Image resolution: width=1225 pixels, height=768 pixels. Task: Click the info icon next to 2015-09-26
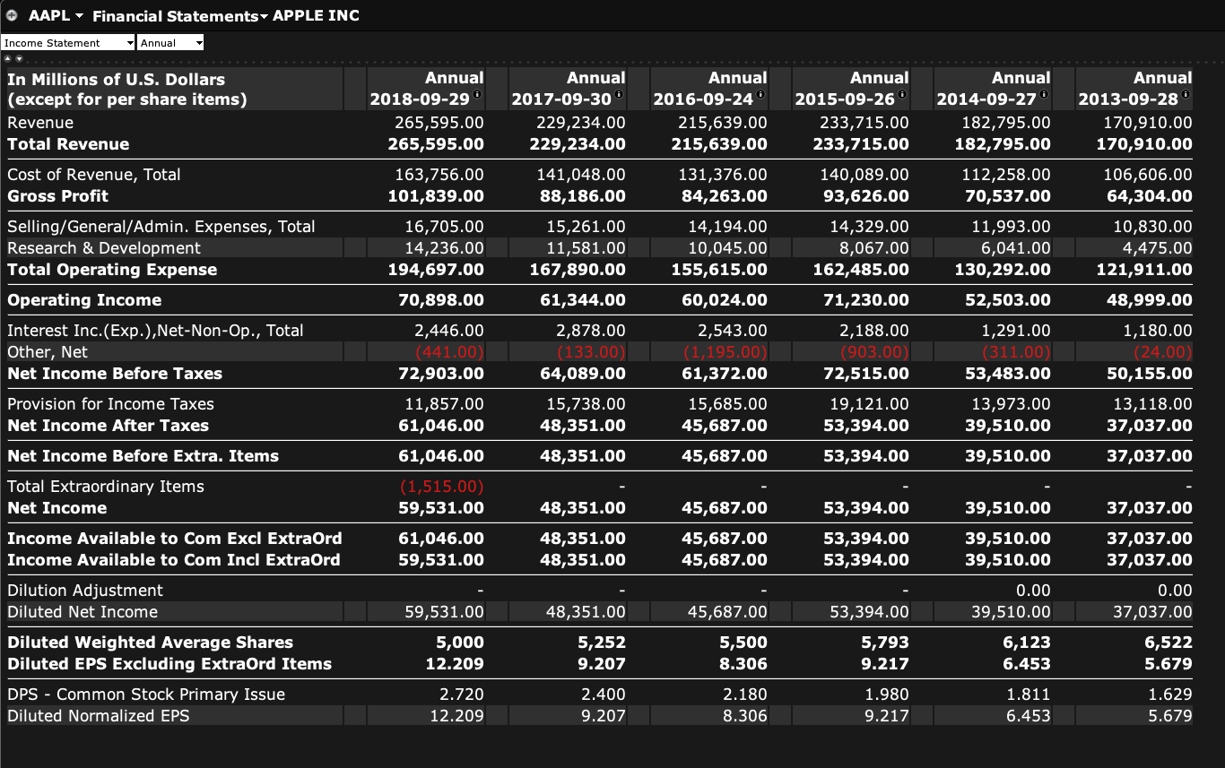pos(902,94)
